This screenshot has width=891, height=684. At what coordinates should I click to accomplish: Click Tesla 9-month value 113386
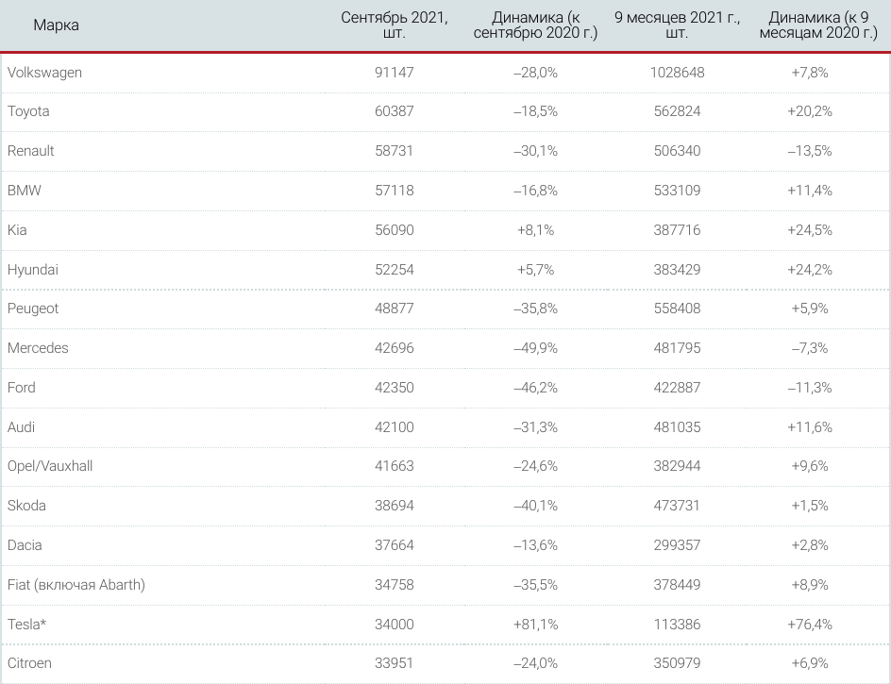point(677,625)
